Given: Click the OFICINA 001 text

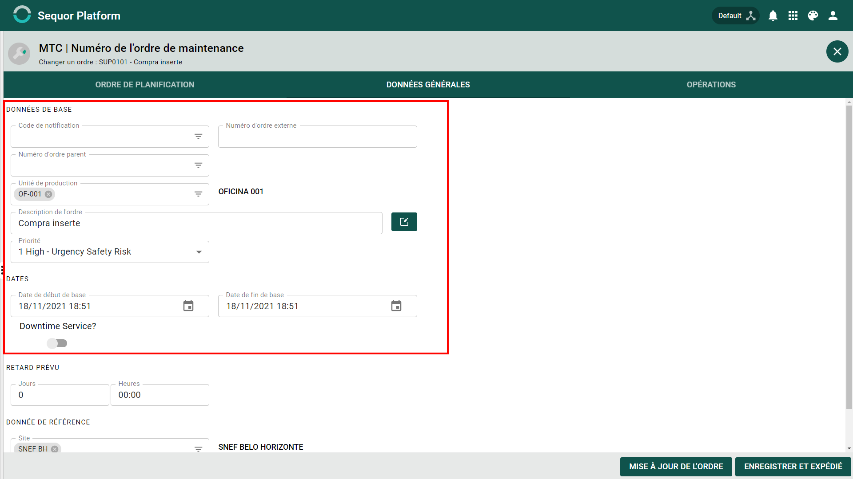Looking at the screenshot, I should 241,192.
